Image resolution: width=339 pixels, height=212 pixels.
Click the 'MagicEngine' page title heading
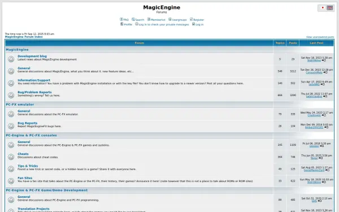tap(162, 7)
